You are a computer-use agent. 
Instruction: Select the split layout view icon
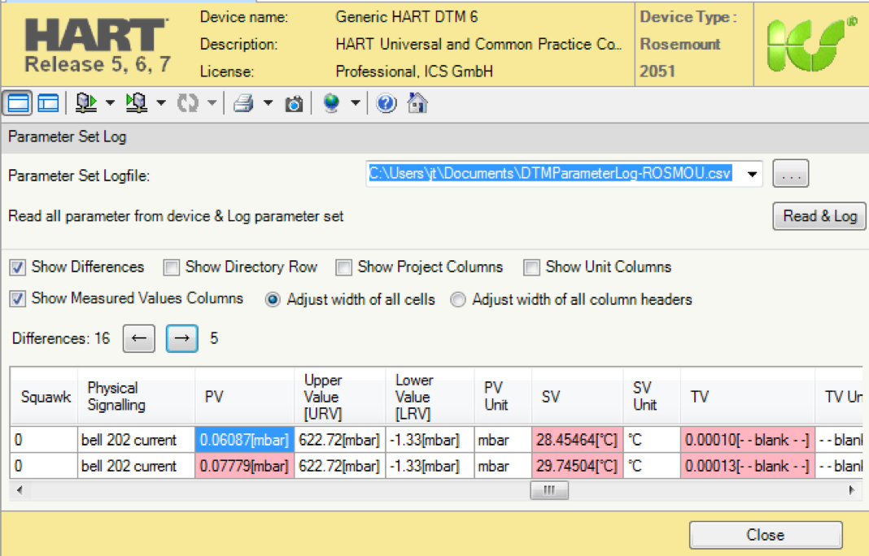click(x=46, y=103)
